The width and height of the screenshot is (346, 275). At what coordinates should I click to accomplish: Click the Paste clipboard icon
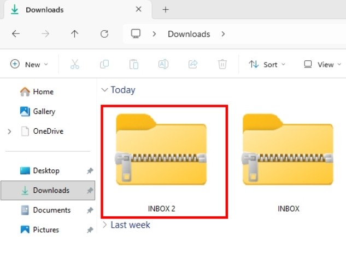(134, 64)
